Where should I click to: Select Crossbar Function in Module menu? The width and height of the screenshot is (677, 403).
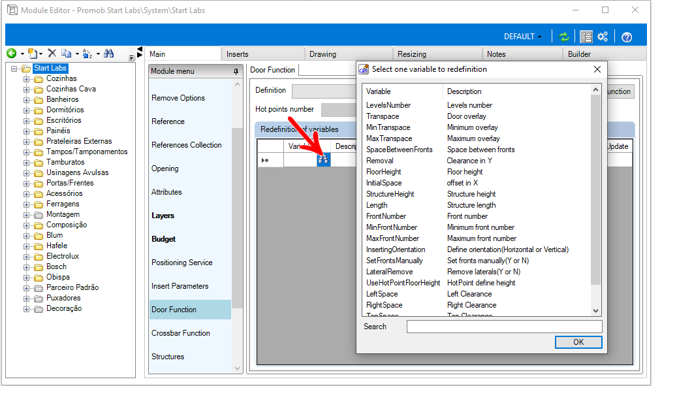click(x=181, y=333)
